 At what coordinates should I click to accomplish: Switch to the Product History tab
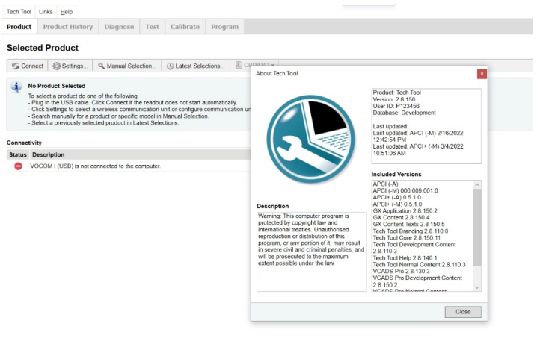coord(68,27)
